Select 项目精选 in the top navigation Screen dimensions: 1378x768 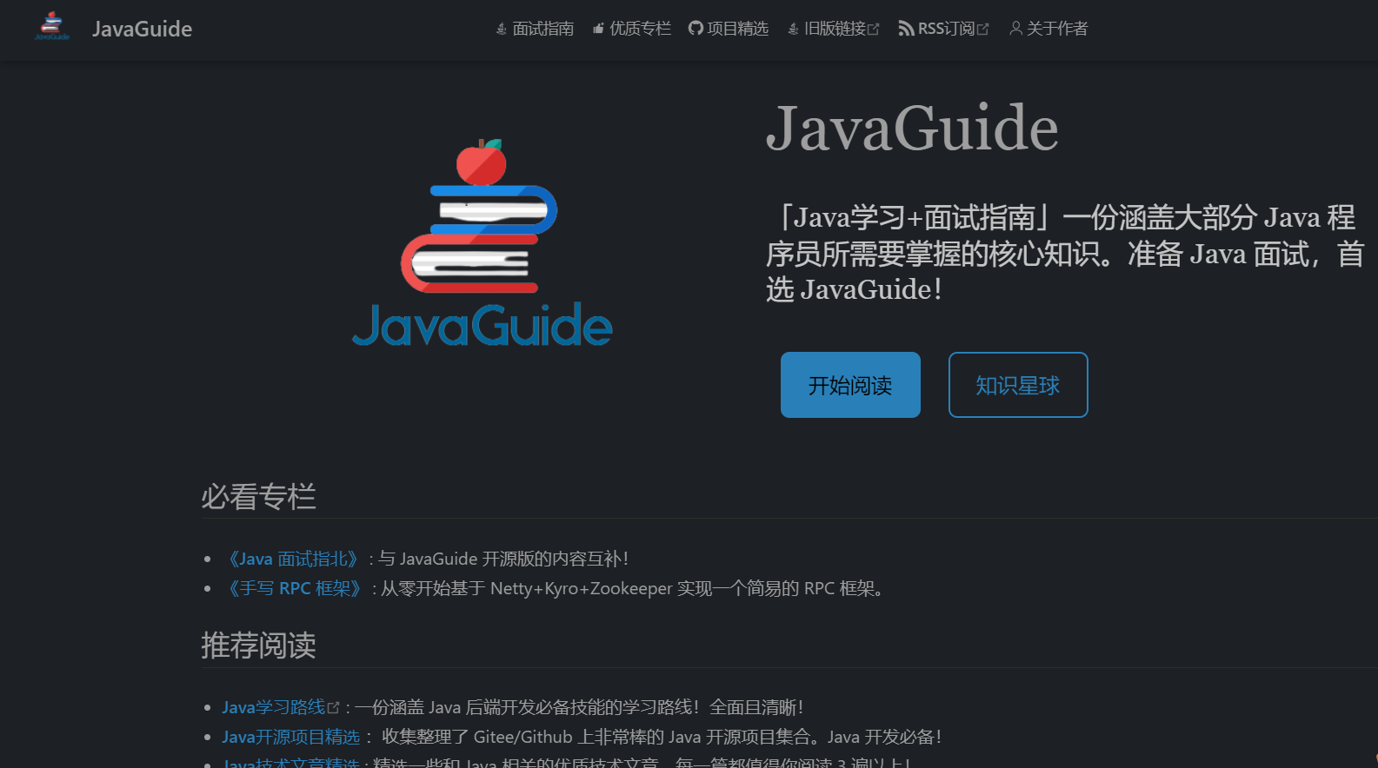(x=737, y=29)
